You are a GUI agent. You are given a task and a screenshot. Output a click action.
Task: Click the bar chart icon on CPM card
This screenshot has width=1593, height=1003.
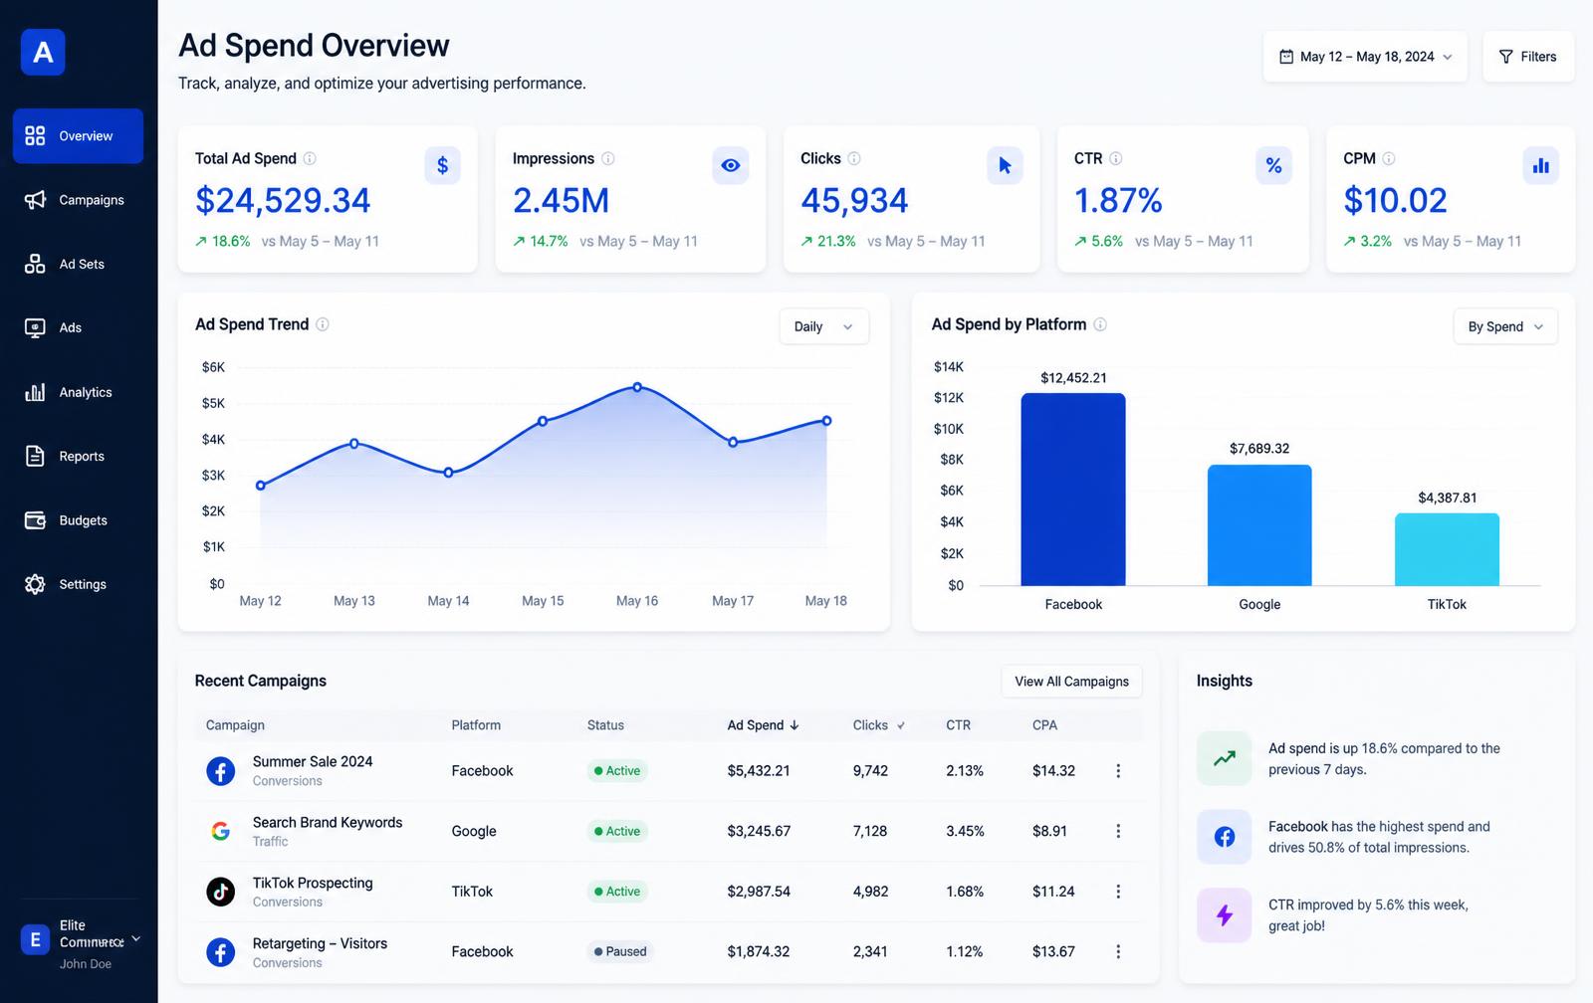click(1541, 165)
